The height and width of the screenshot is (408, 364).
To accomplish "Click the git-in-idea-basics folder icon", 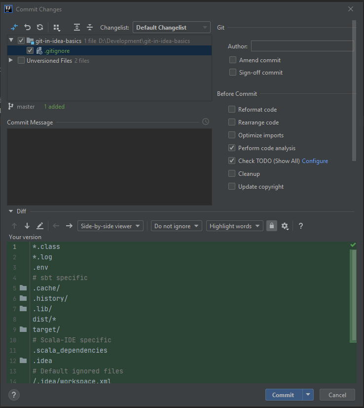I will tap(30, 41).
